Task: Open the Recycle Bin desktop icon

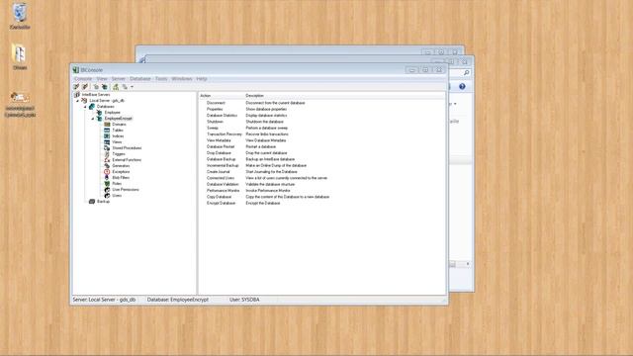Action: coord(20,16)
